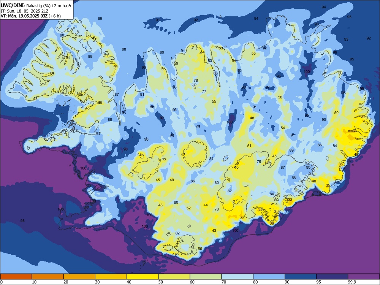Click the '0' label at legend start
380x285 pixels.
click(2, 282)
